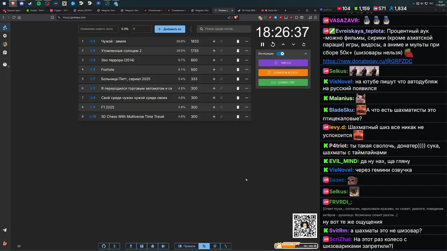Switch to the Stream - Kick browser tab

36,10
